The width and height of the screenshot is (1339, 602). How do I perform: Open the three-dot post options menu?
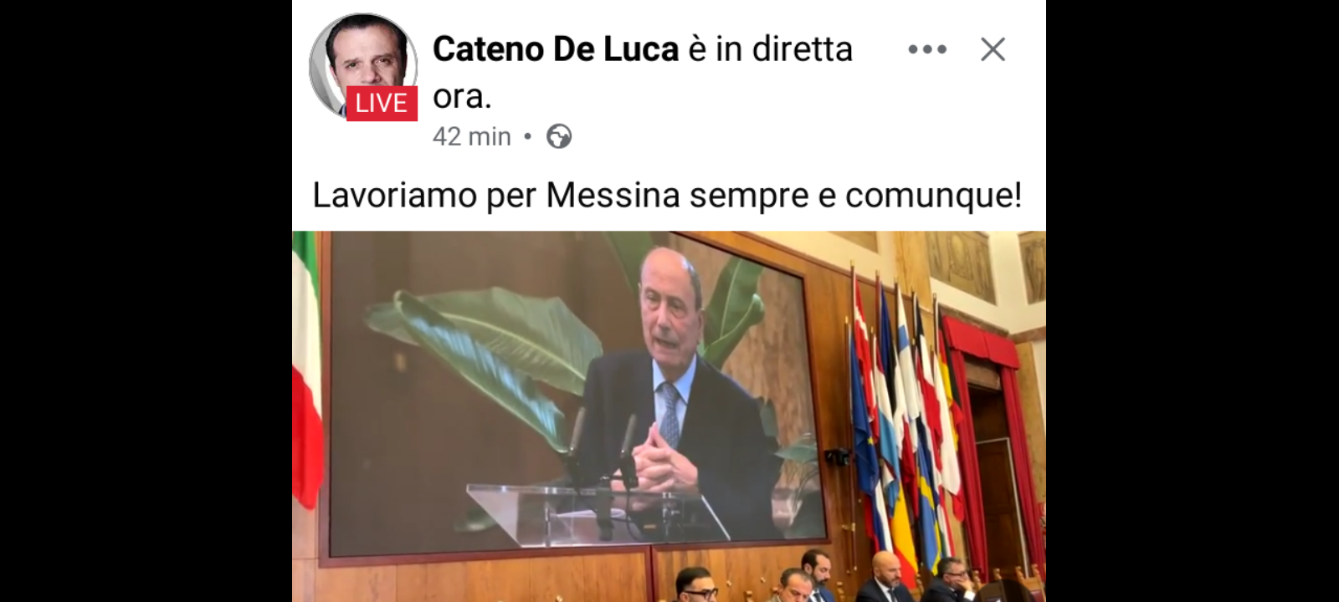[x=927, y=49]
